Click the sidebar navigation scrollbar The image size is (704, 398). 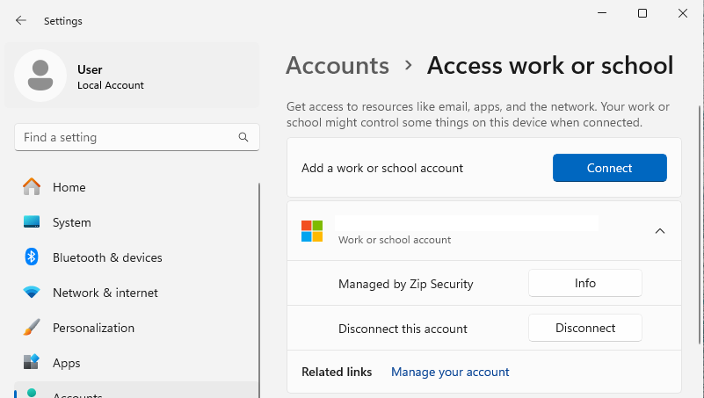(259, 281)
